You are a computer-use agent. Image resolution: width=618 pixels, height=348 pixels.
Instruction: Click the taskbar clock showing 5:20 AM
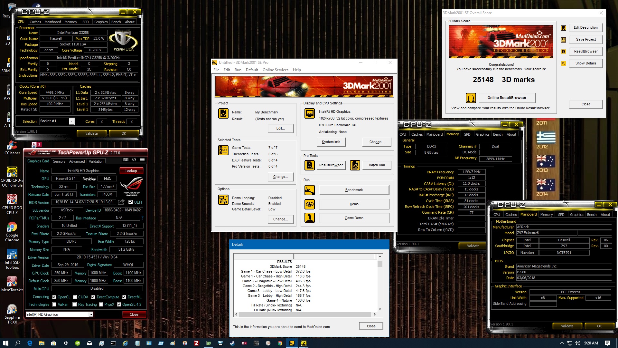(591, 343)
